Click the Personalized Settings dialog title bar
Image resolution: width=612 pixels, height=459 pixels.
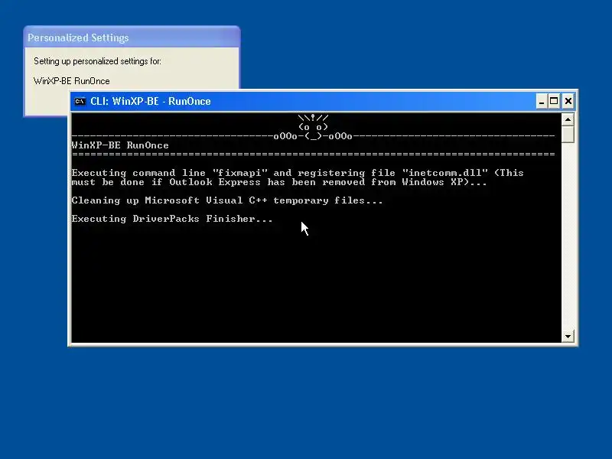(132, 37)
